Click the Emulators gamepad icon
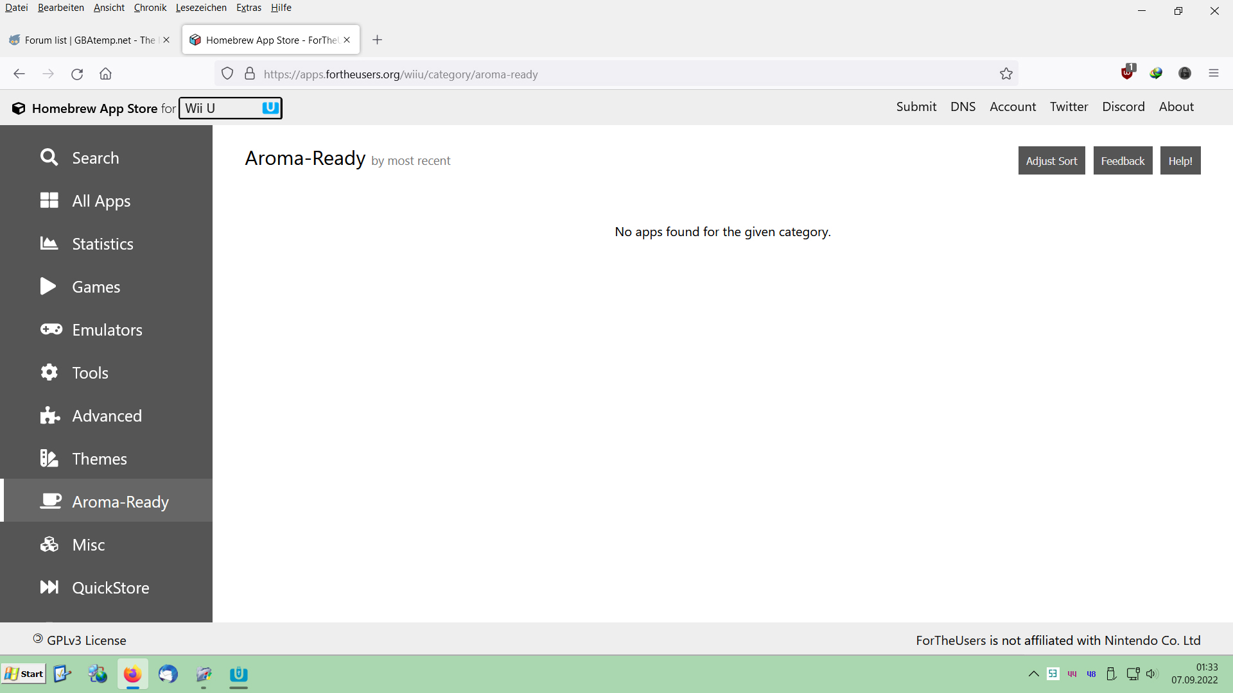This screenshot has height=693, width=1233. (51, 329)
